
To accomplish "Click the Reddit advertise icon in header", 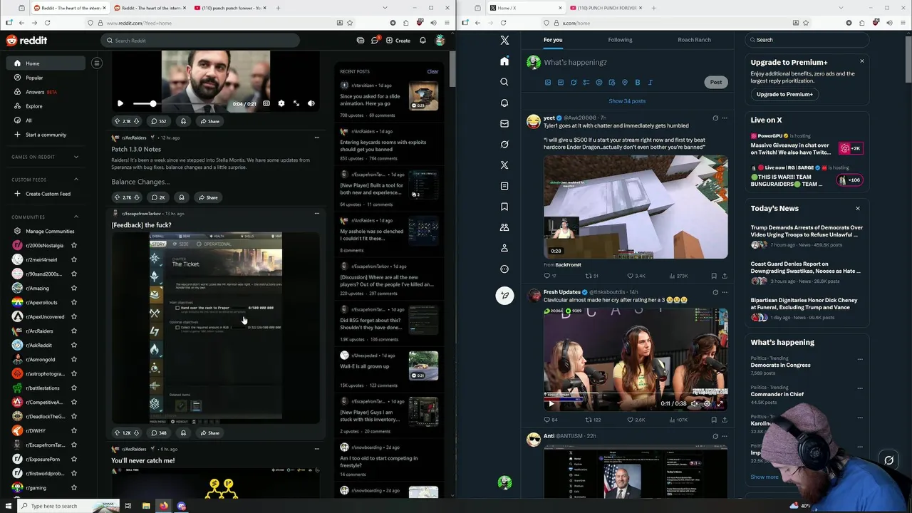I will 361,41.
